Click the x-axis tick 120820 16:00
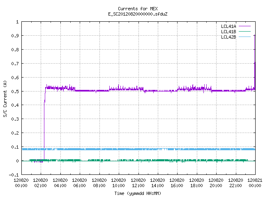The width and height of the screenshot is (263, 197). (177, 183)
